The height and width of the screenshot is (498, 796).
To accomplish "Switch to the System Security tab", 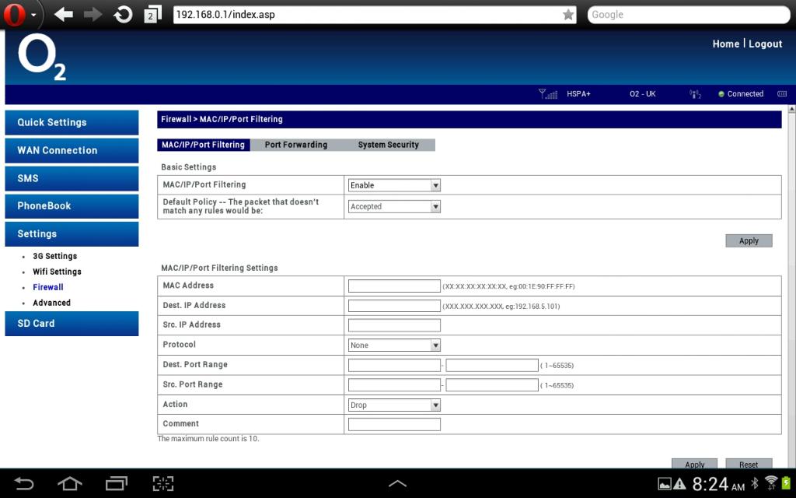I will [388, 145].
